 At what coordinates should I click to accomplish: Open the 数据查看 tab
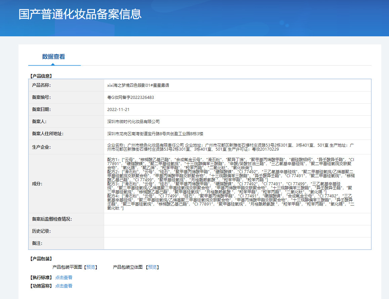coord(54,57)
